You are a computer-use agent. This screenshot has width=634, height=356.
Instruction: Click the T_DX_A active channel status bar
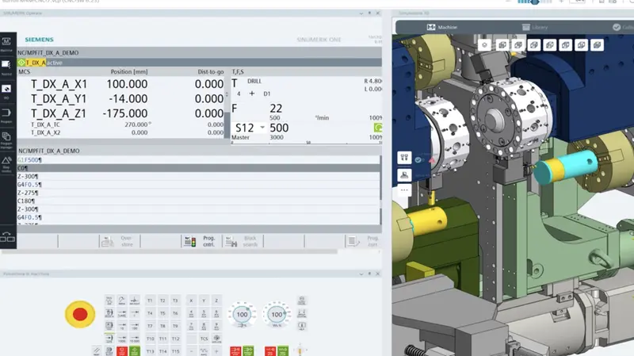pos(200,63)
